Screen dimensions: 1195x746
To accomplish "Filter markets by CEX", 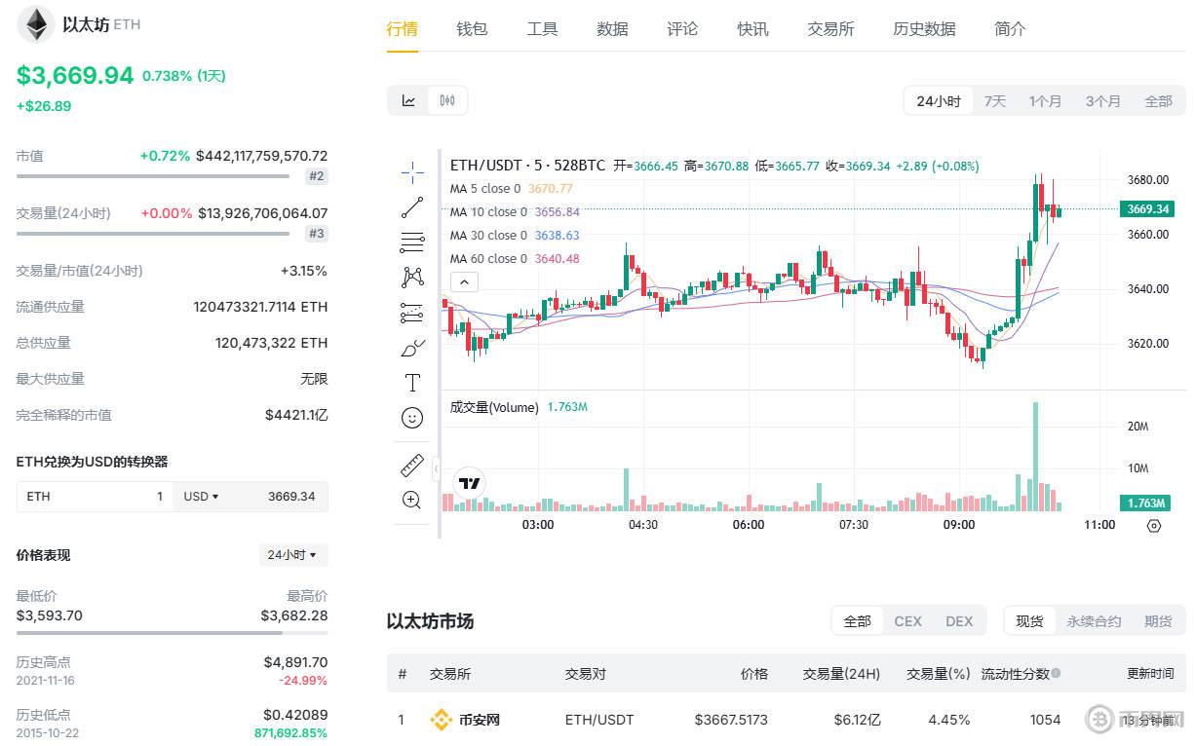I will tap(907, 621).
